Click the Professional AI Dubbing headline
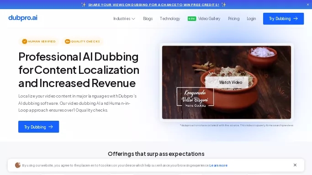312x175 pixels. [x=79, y=70]
